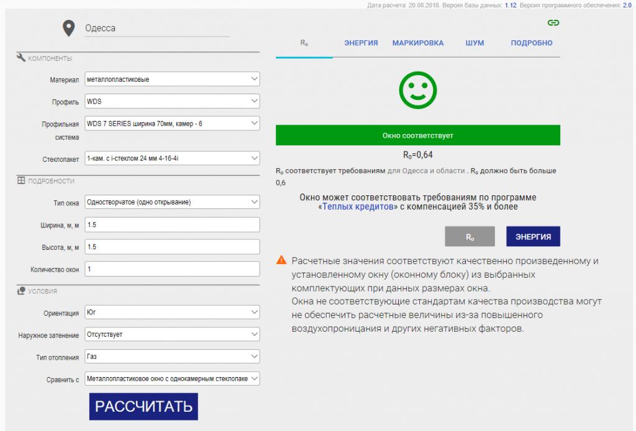Screen dimensions: 636x431
Task: Select the Шум tab
Action: [x=475, y=43]
